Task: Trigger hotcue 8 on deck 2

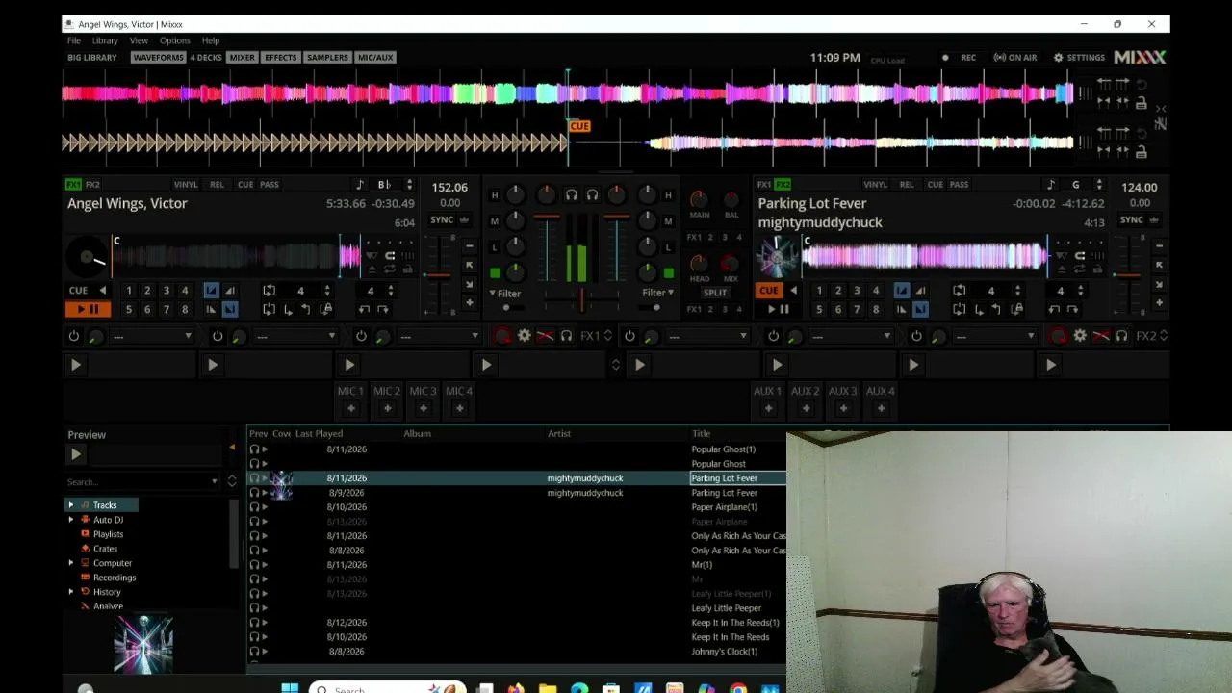Action: pos(875,309)
